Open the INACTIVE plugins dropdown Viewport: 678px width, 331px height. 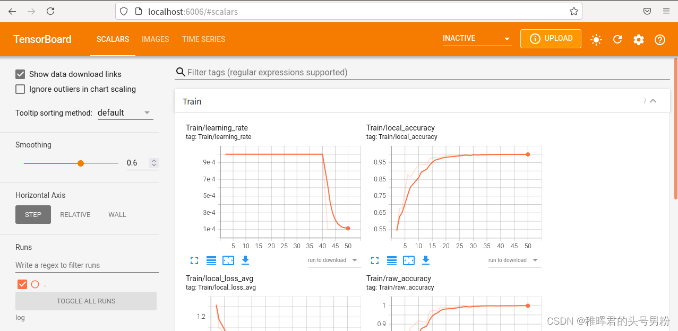pyautogui.click(x=477, y=38)
